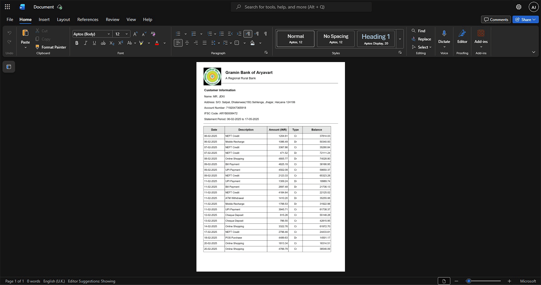Image resolution: width=541 pixels, height=285 pixels.
Task: Click the Center alignment icon
Action: (x=187, y=43)
